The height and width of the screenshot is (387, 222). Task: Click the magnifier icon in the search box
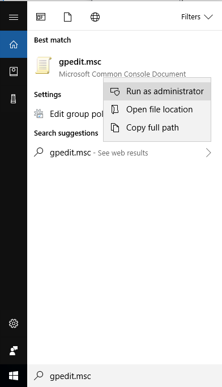pyautogui.click(x=39, y=376)
